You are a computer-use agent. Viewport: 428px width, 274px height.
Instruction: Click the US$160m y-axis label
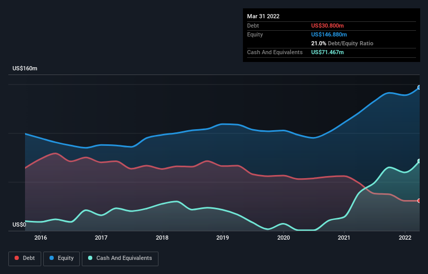click(25, 68)
